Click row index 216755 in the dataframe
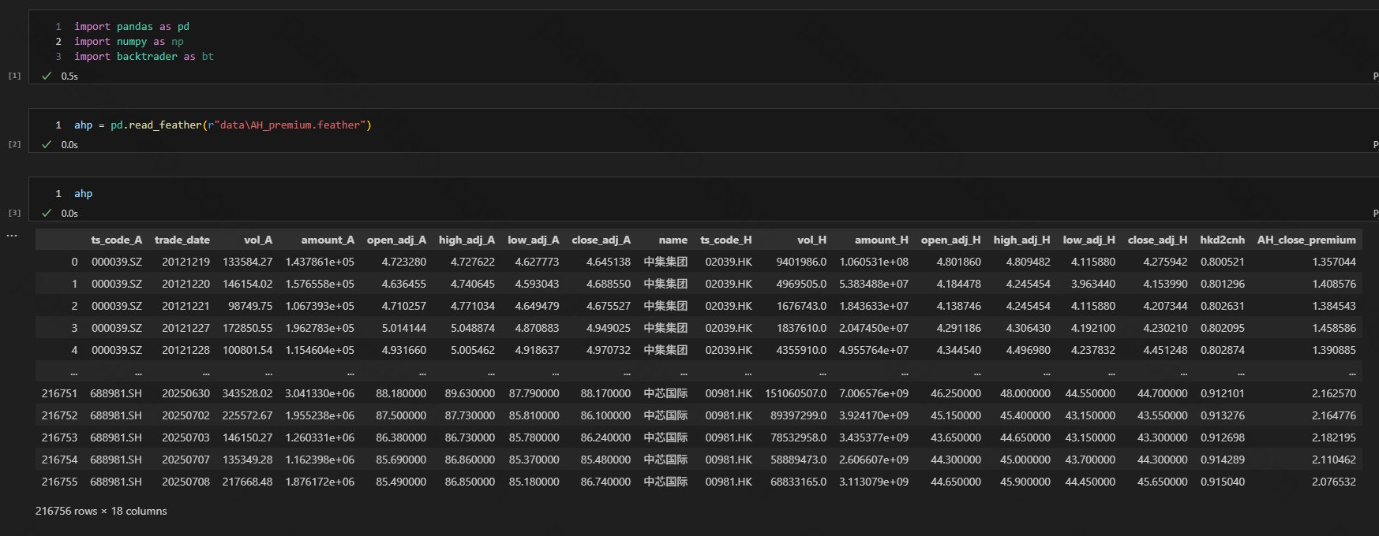The image size is (1379, 536). [x=59, y=482]
